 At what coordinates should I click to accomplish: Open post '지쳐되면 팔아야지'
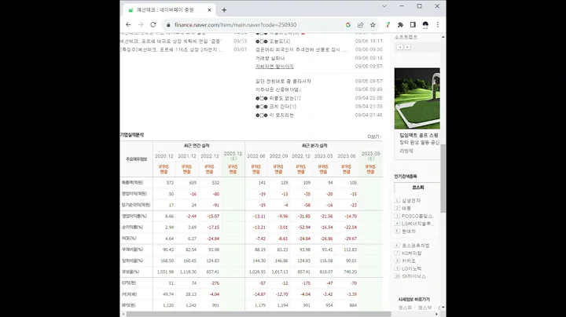(274, 66)
